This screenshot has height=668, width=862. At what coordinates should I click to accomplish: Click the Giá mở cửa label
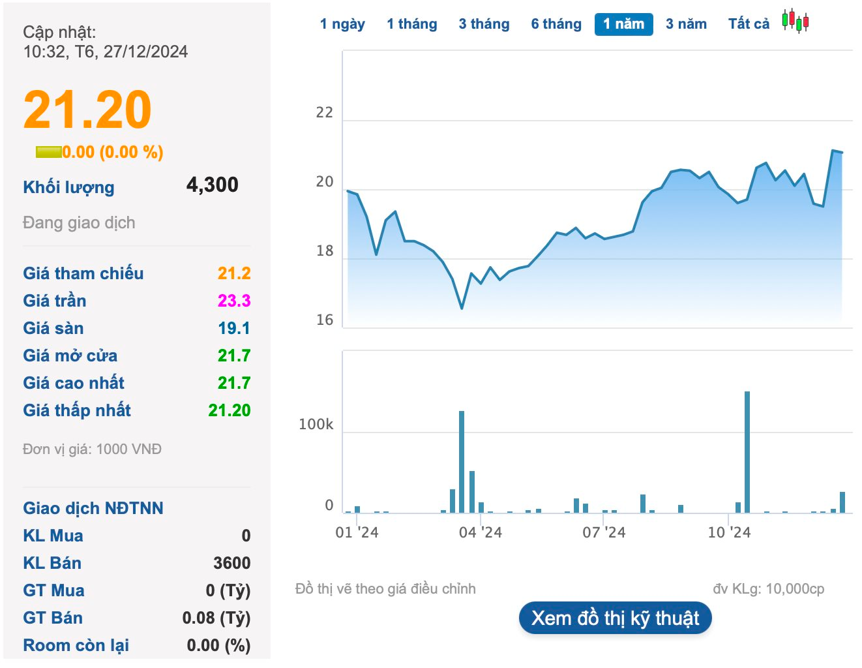pos(70,356)
